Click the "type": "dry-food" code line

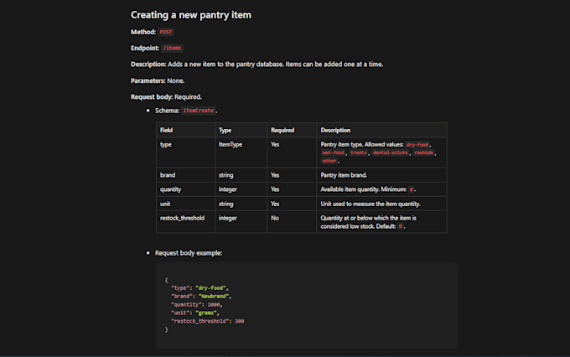click(199, 288)
